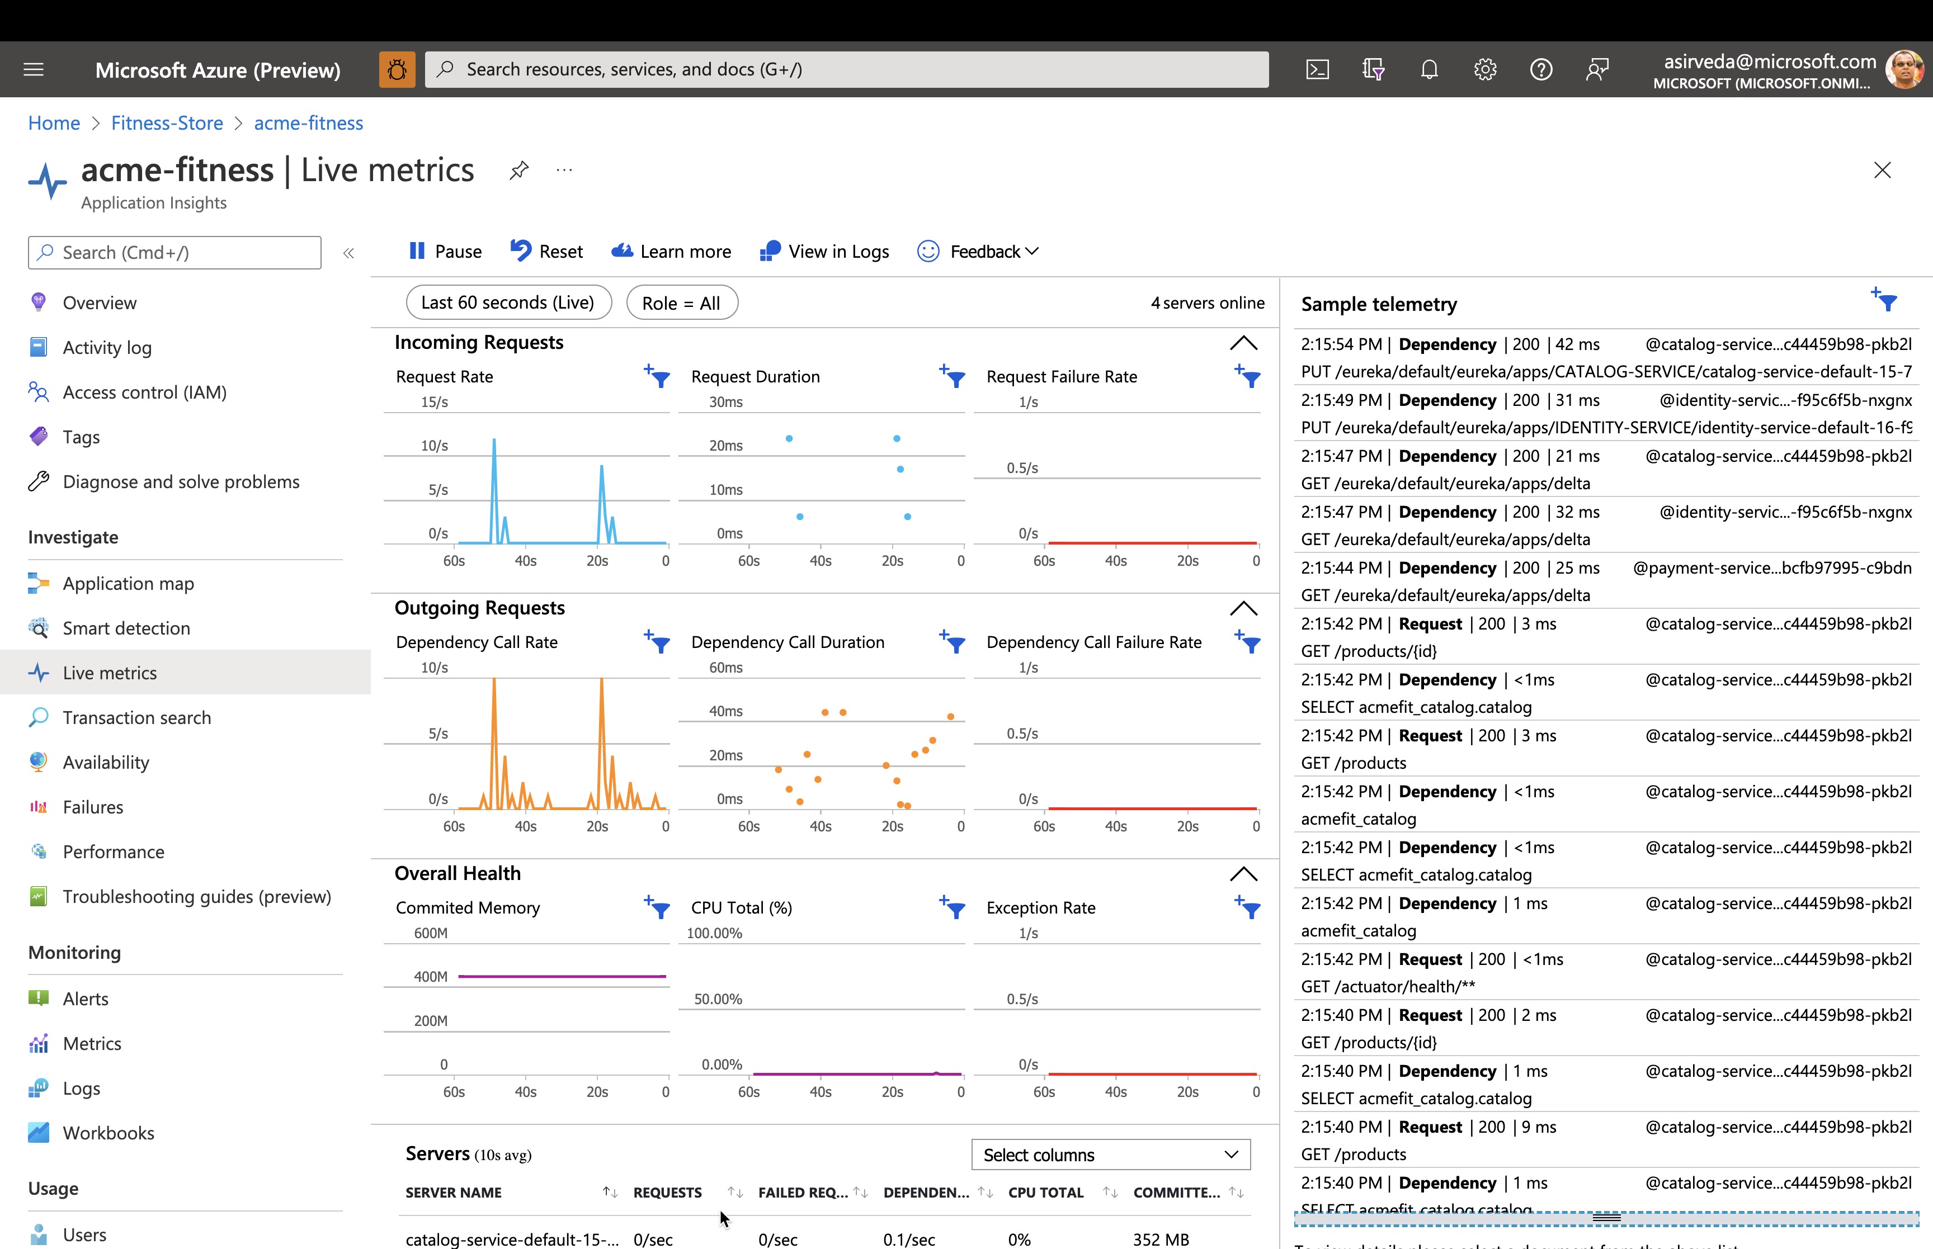This screenshot has height=1249, width=1933.
Task: Open the notifications bell
Action: 1429,70
